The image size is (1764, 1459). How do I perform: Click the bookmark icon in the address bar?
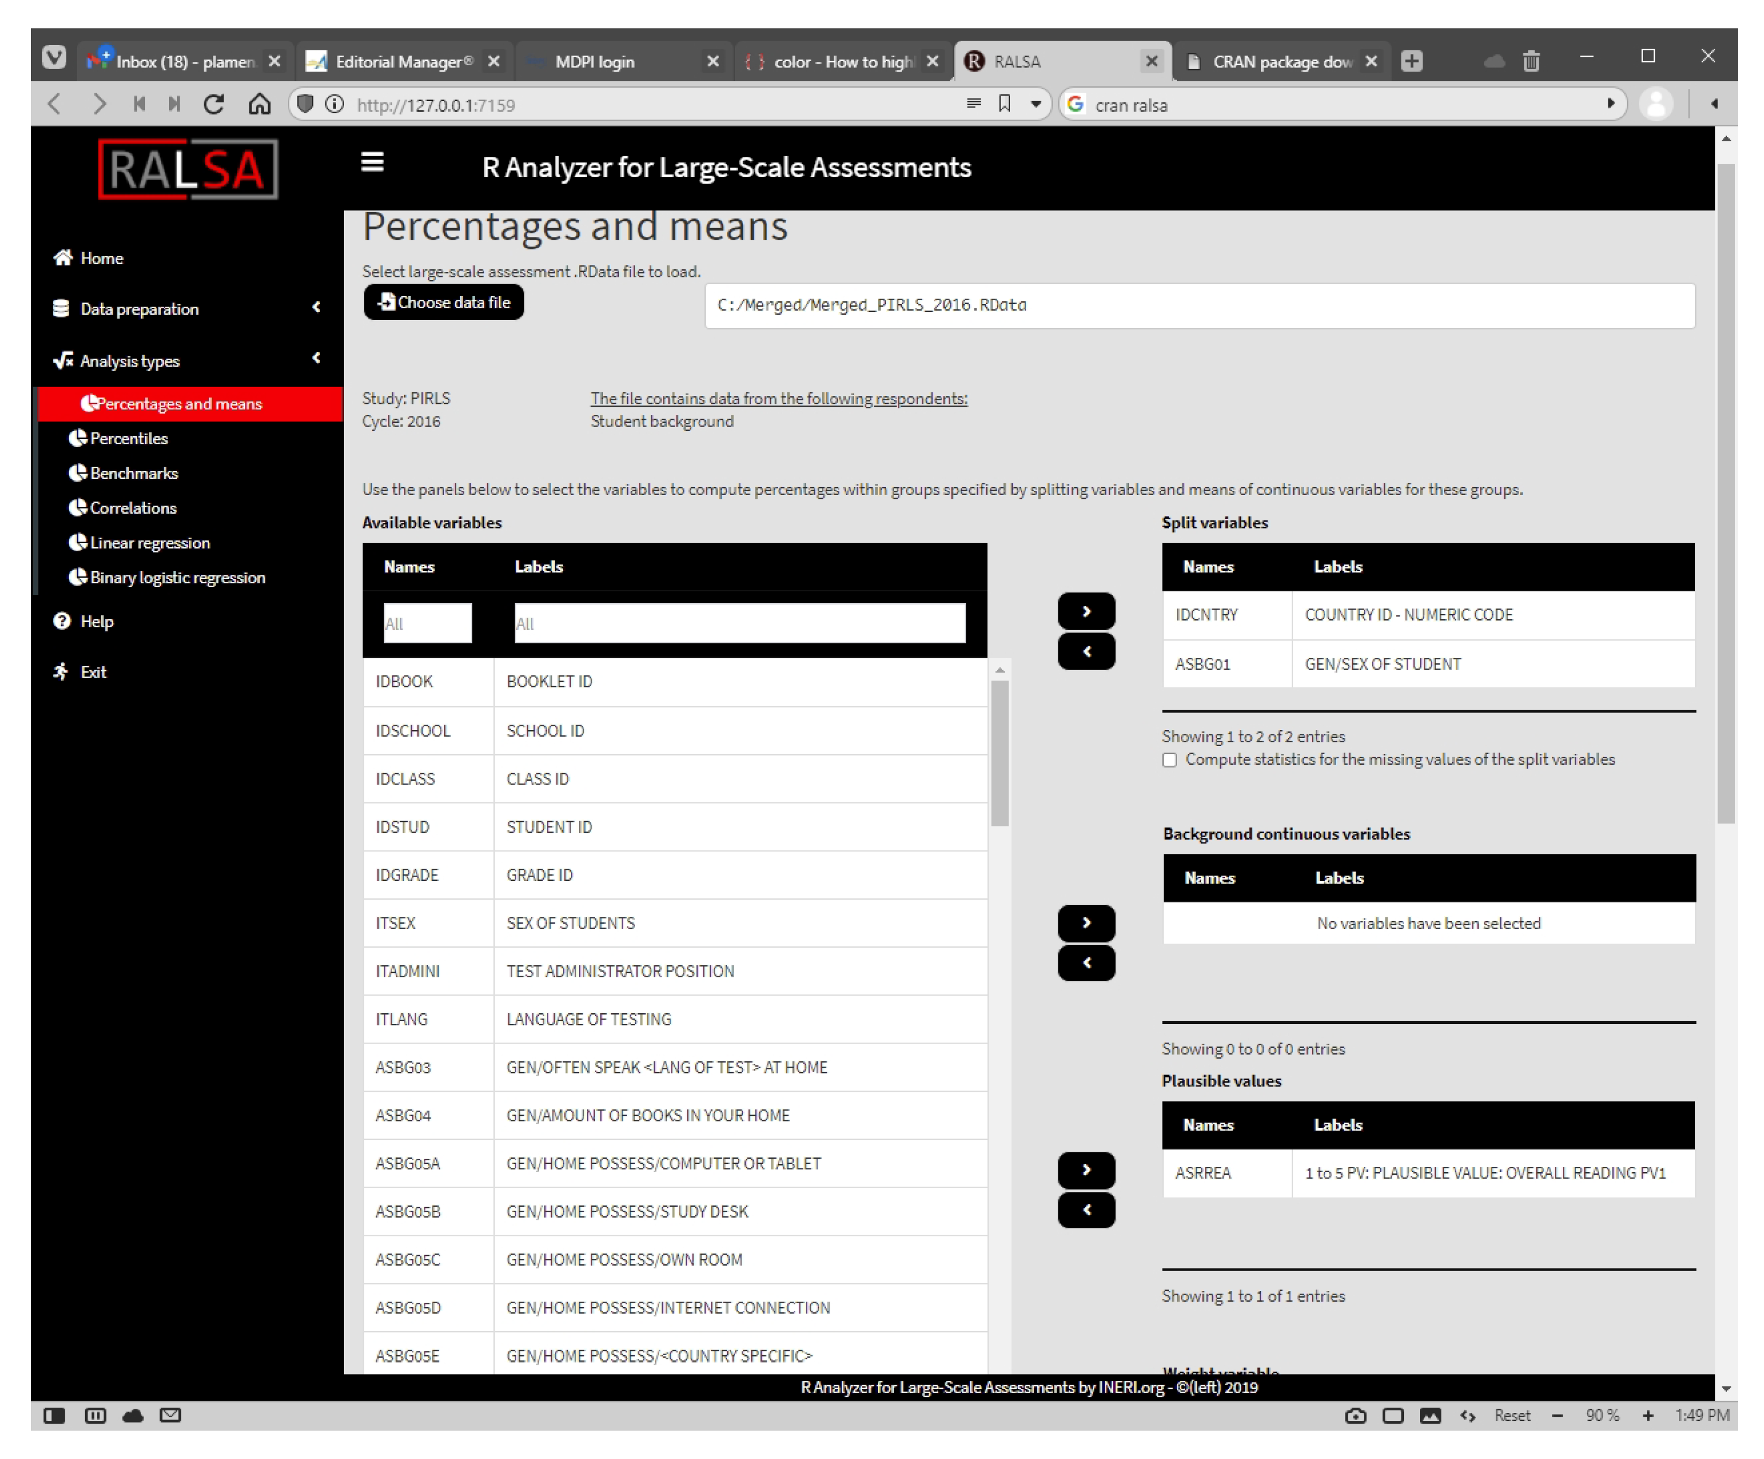pyautogui.click(x=1005, y=103)
